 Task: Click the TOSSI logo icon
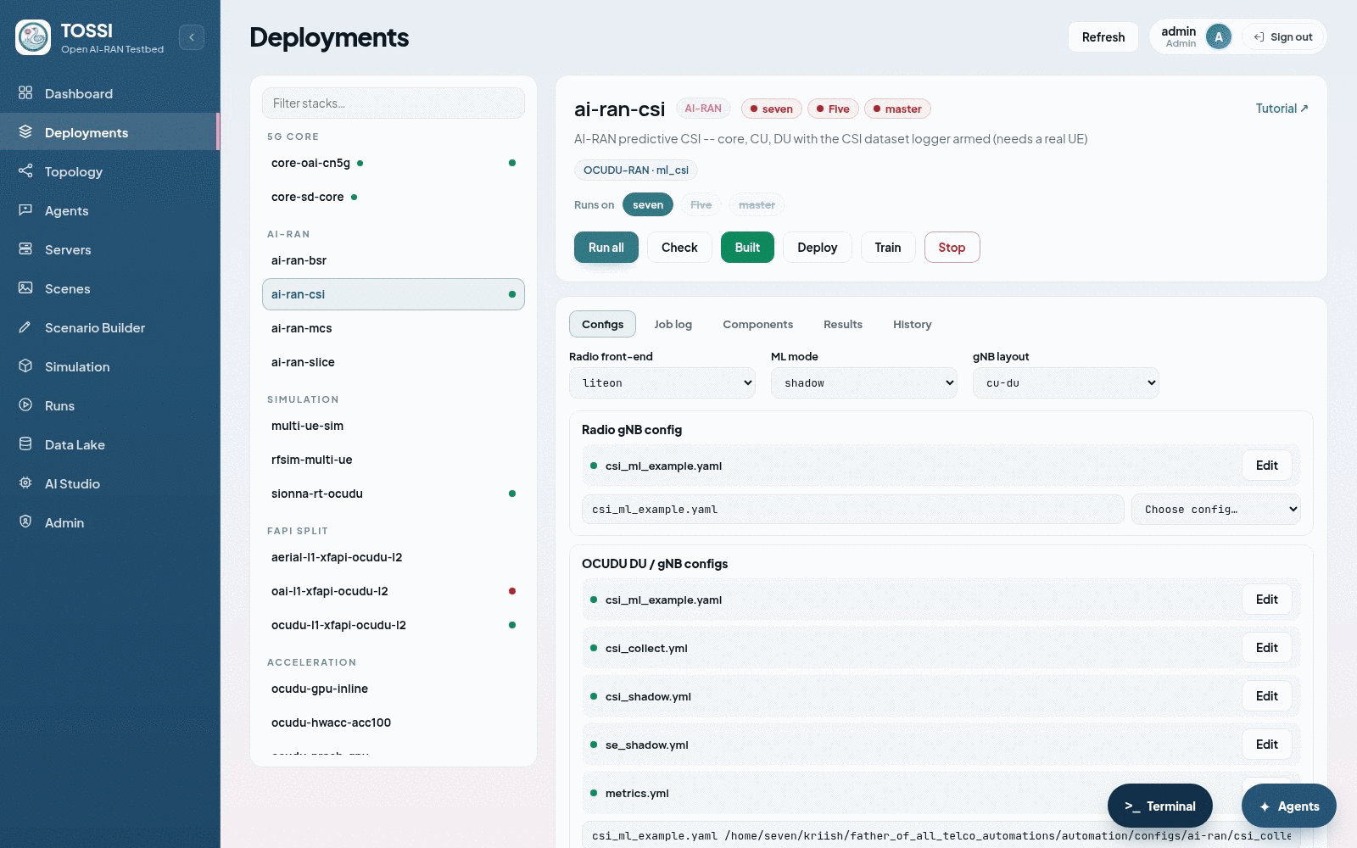point(33,37)
